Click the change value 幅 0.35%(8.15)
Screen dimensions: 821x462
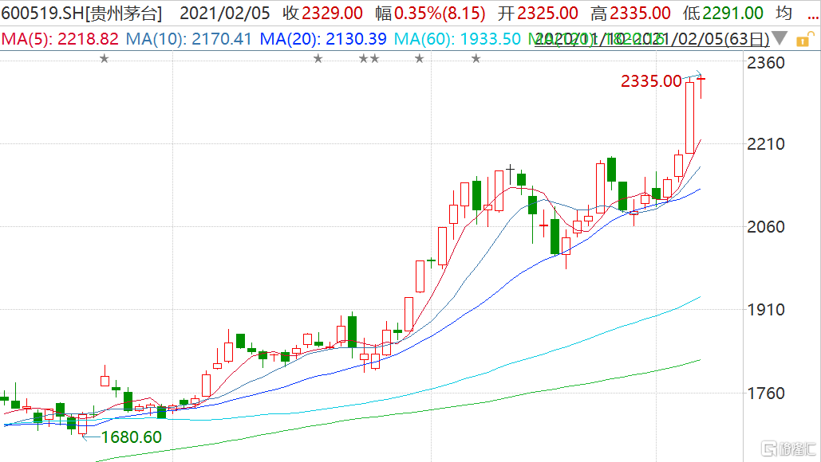(x=430, y=13)
